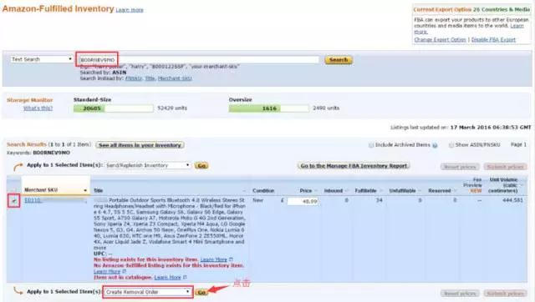
Task: Click Go beside Create Removal Order dropdown
Action: tap(201, 292)
